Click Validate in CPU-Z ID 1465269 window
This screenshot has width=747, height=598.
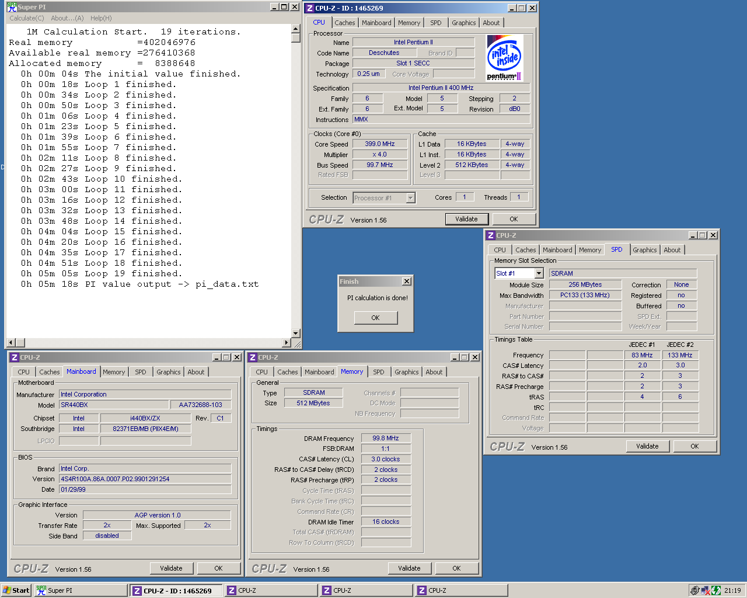[x=466, y=219]
